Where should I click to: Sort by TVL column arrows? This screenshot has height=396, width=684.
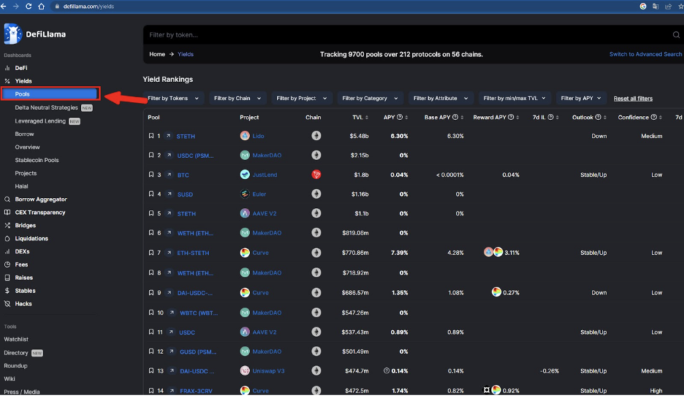(x=367, y=117)
